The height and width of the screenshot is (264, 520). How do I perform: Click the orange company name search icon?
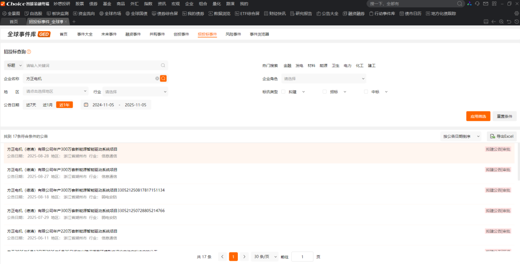[163, 78]
